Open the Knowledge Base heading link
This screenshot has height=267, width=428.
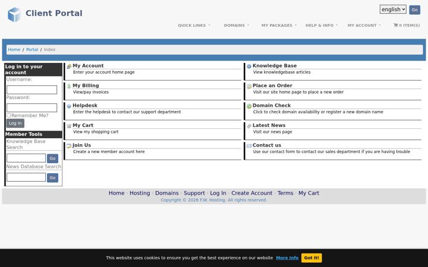coord(275,66)
